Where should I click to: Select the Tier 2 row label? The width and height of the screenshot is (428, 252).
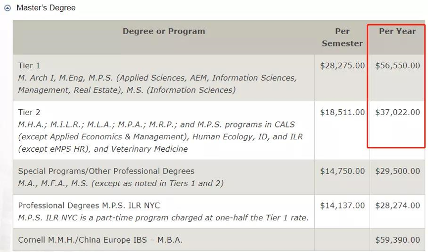click(29, 112)
